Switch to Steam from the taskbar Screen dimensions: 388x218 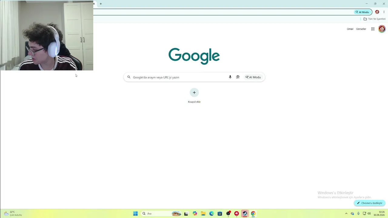(x=245, y=213)
